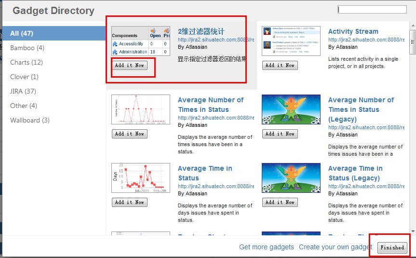Focus the gadget search field
Viewport: 416px width, 258px height.
click(x=372, y=10)
